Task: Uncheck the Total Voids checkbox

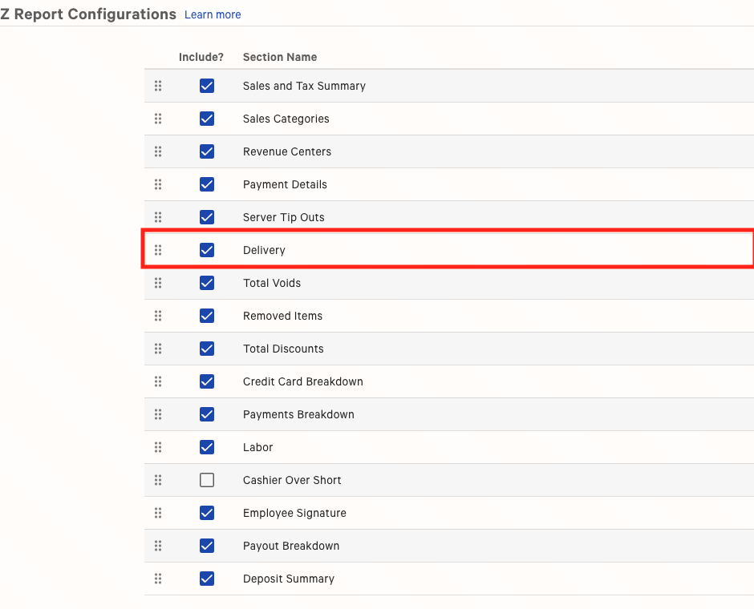Action: tap(207, 283)
